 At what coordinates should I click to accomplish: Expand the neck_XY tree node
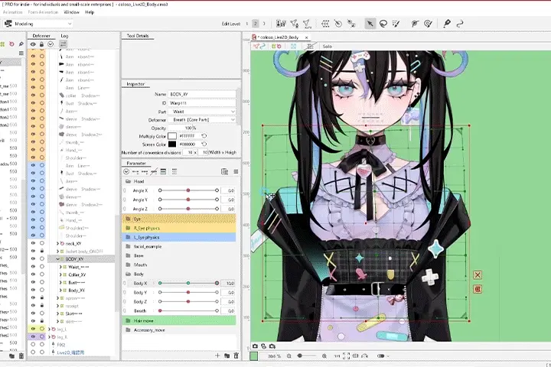(x=58, y=243)
